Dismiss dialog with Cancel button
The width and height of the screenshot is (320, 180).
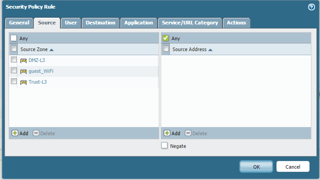293,166
